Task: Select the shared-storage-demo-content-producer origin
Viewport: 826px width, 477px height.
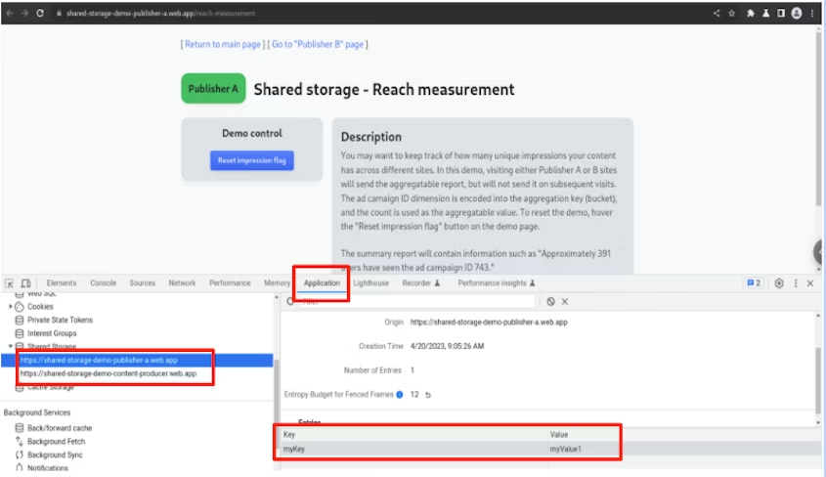Action: [108, 373]
